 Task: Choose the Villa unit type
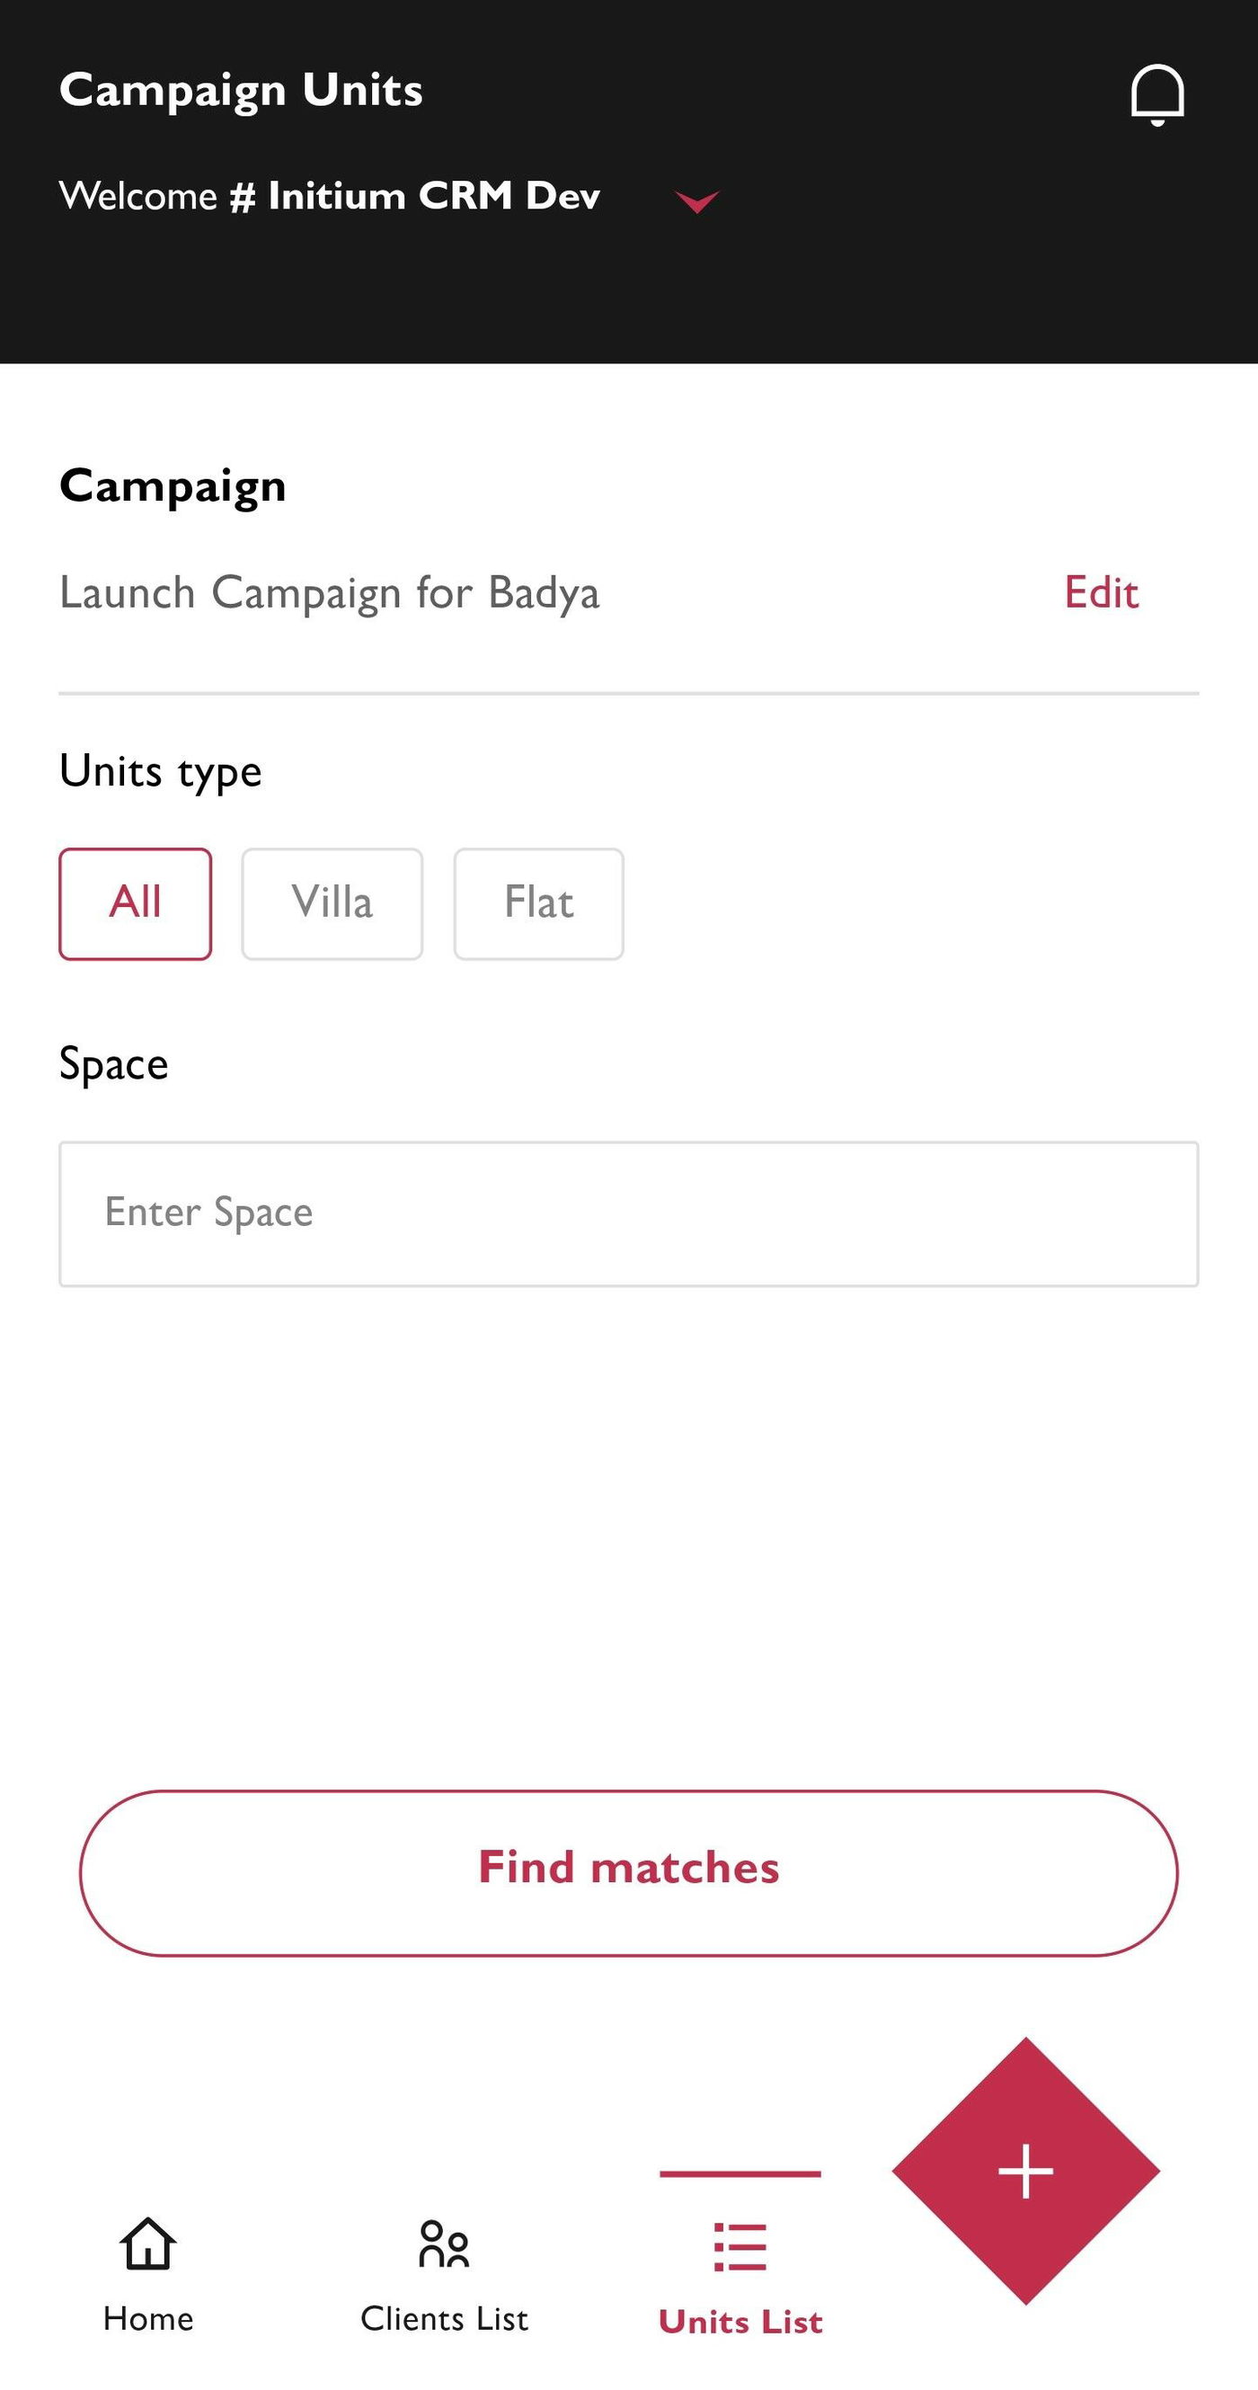click(332, 903)
